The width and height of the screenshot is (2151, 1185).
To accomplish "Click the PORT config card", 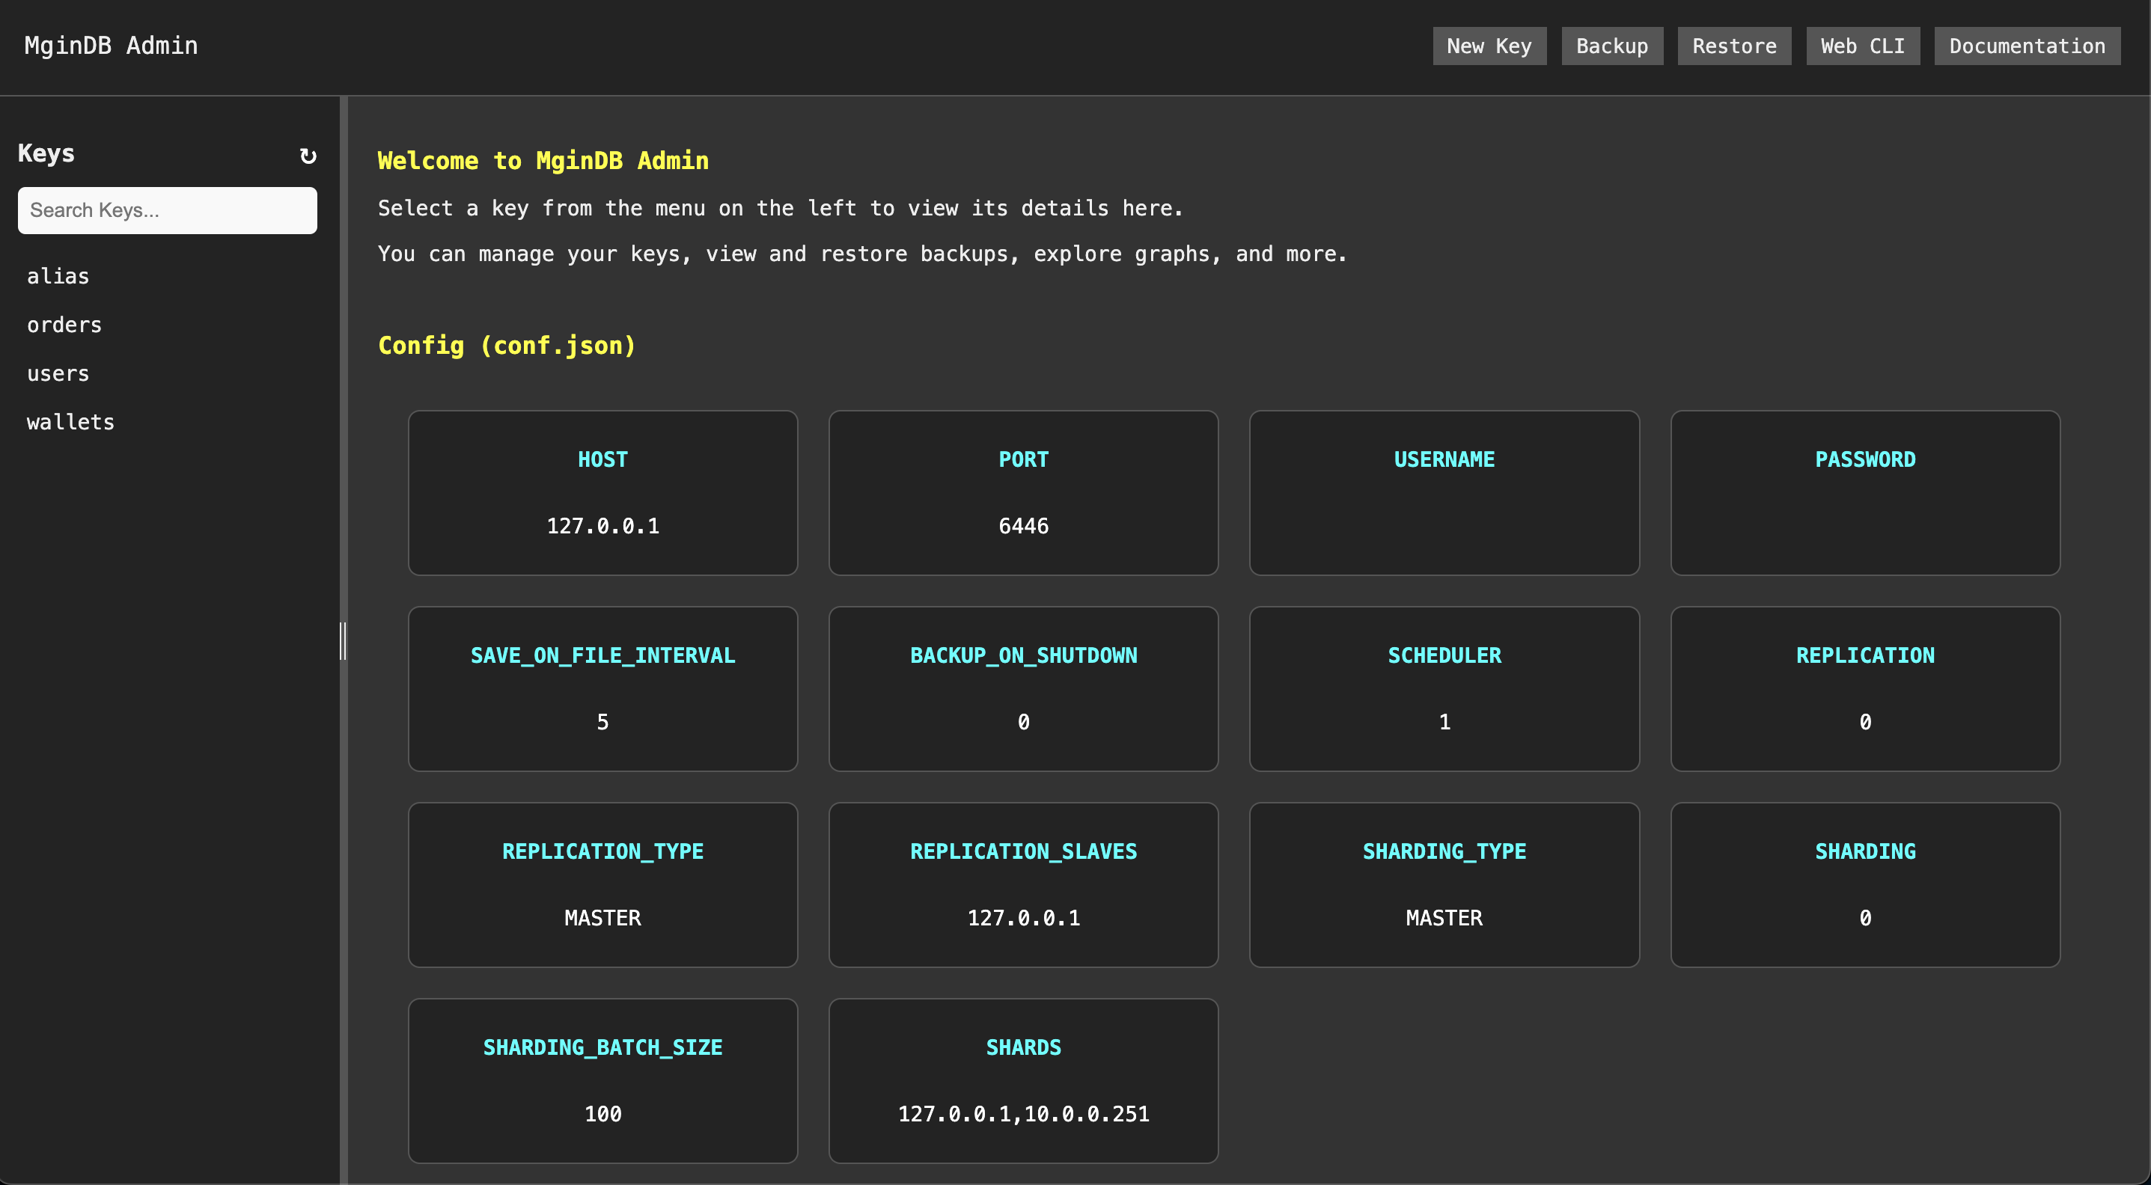I will coord(1023,492).
